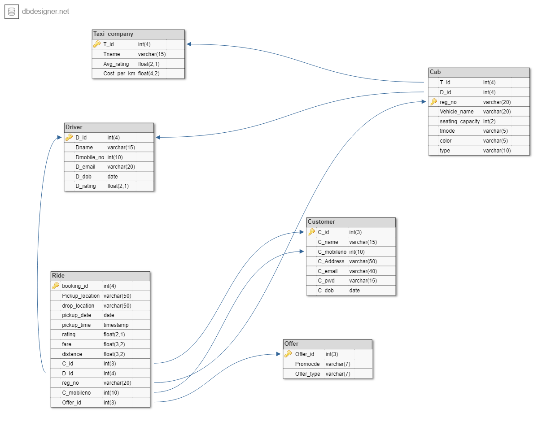Screen dimensions: 551x439
Task: Select the Cab table title bar
Action: [479, 72]
